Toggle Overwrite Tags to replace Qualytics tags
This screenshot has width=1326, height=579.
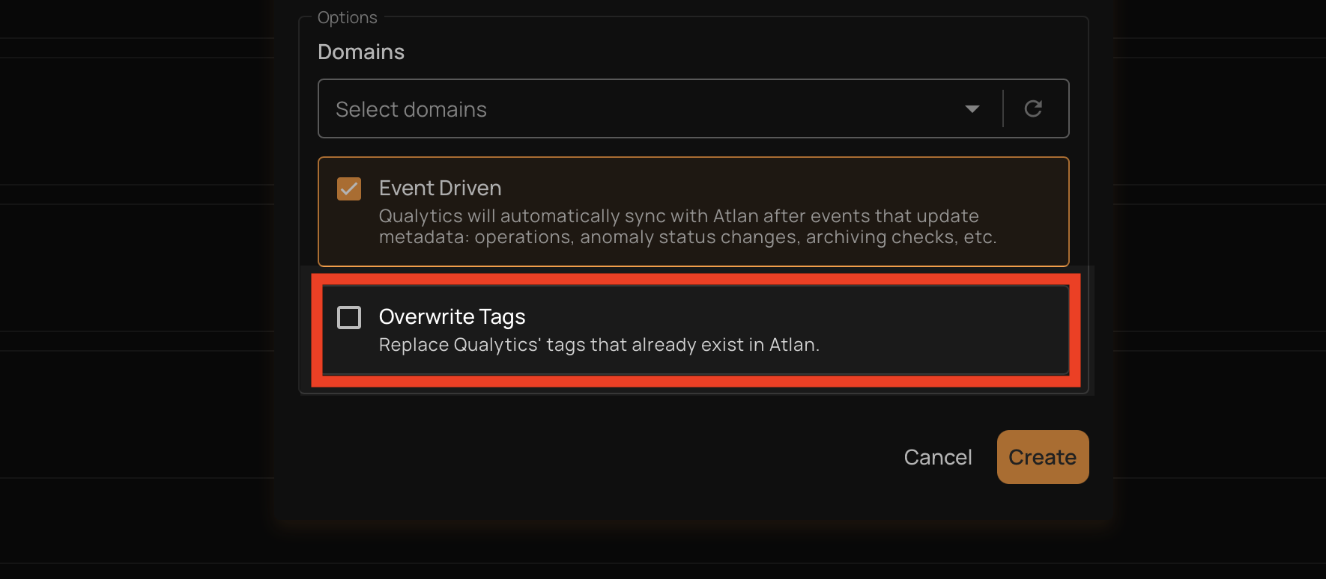click(x=348, y=317)
